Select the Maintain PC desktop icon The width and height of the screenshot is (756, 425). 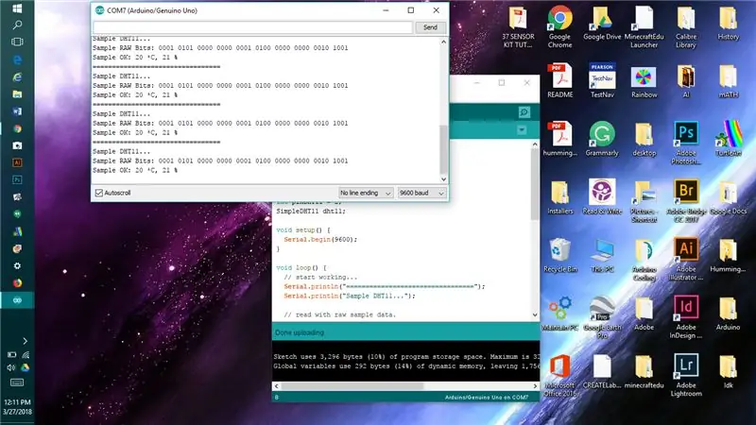[x=559, y=314]
